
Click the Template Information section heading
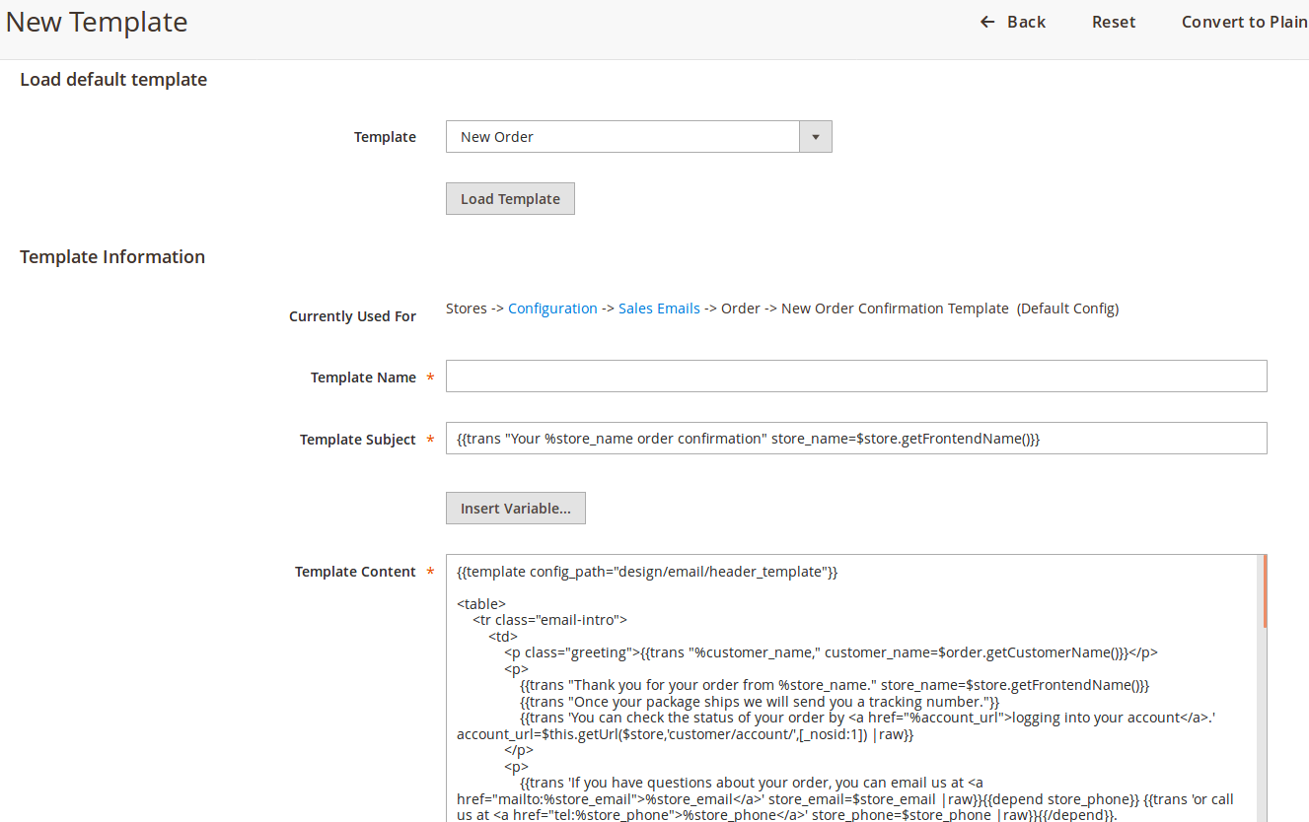coord(111,256)
